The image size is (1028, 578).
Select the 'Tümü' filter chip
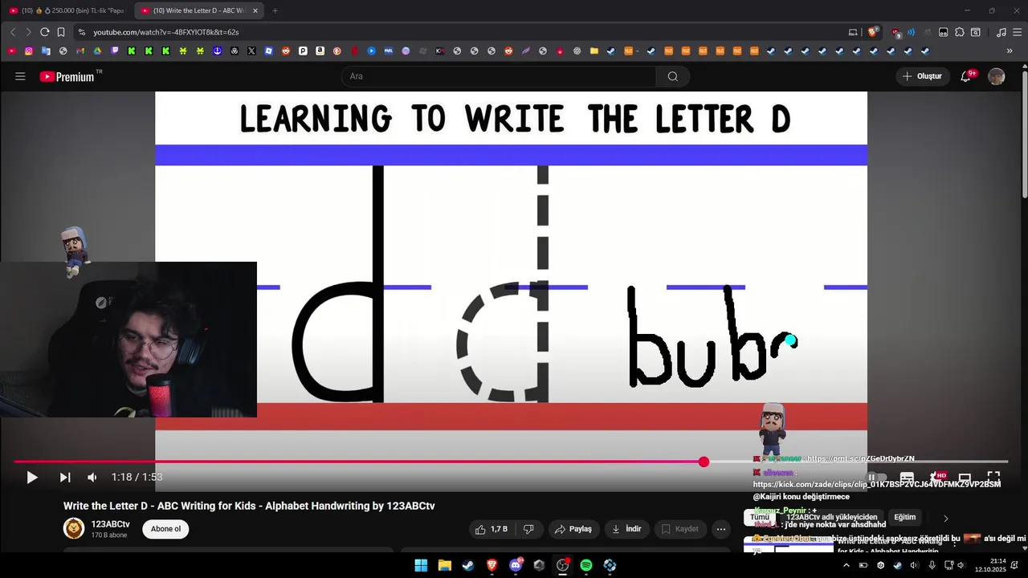pyautogui.click(x=760, y=517)
